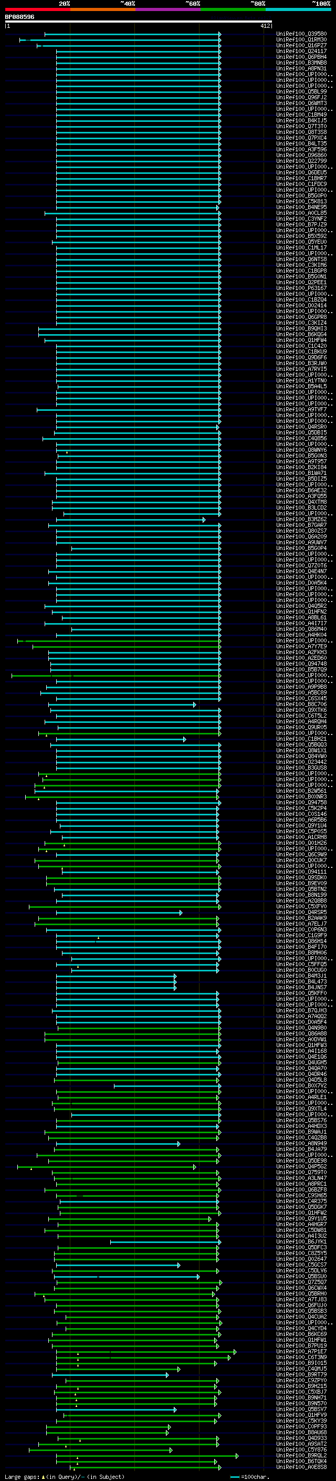This screenshot has width=336, height=1481.
Task: Click the UniRef100_A2ED60 label
Action: [x=301, y=658]
